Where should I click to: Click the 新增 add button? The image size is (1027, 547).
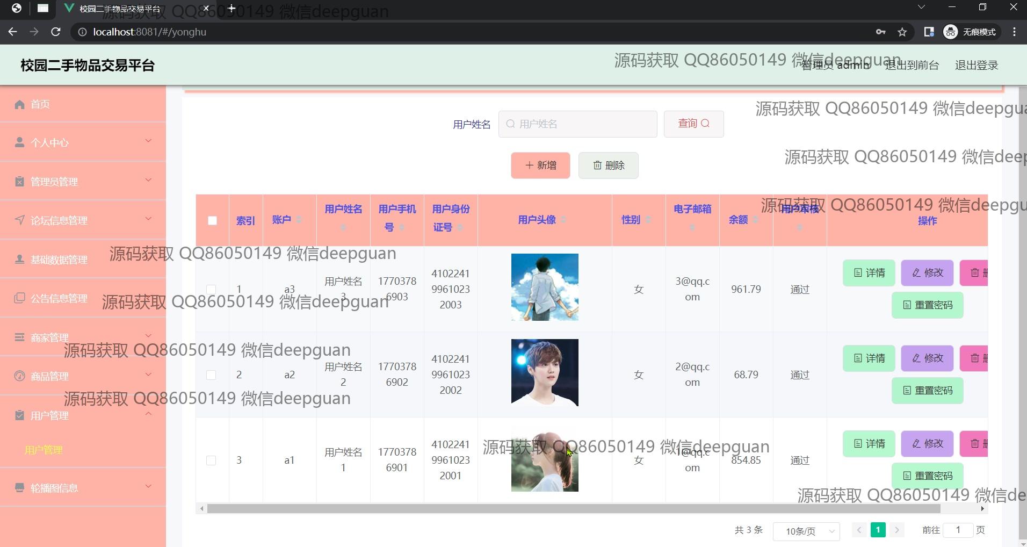[x=540, y=165]
